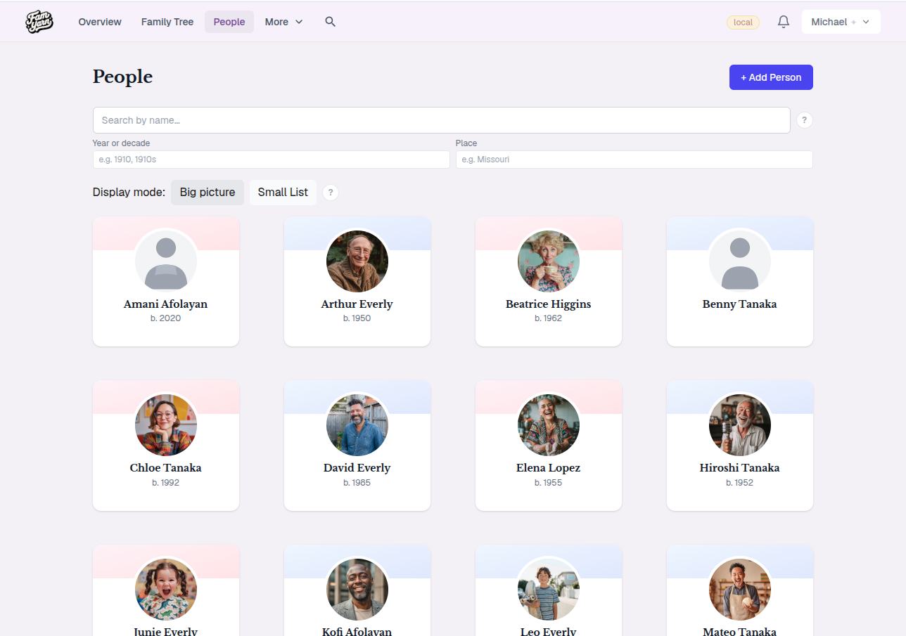This screenshot has height=636, width=906.
Task: Expand the More menu
Action: pyautogui.click(x=284, y=22)
